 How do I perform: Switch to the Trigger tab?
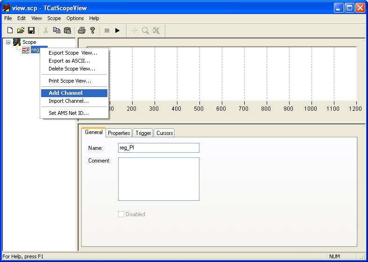(143, 133)
